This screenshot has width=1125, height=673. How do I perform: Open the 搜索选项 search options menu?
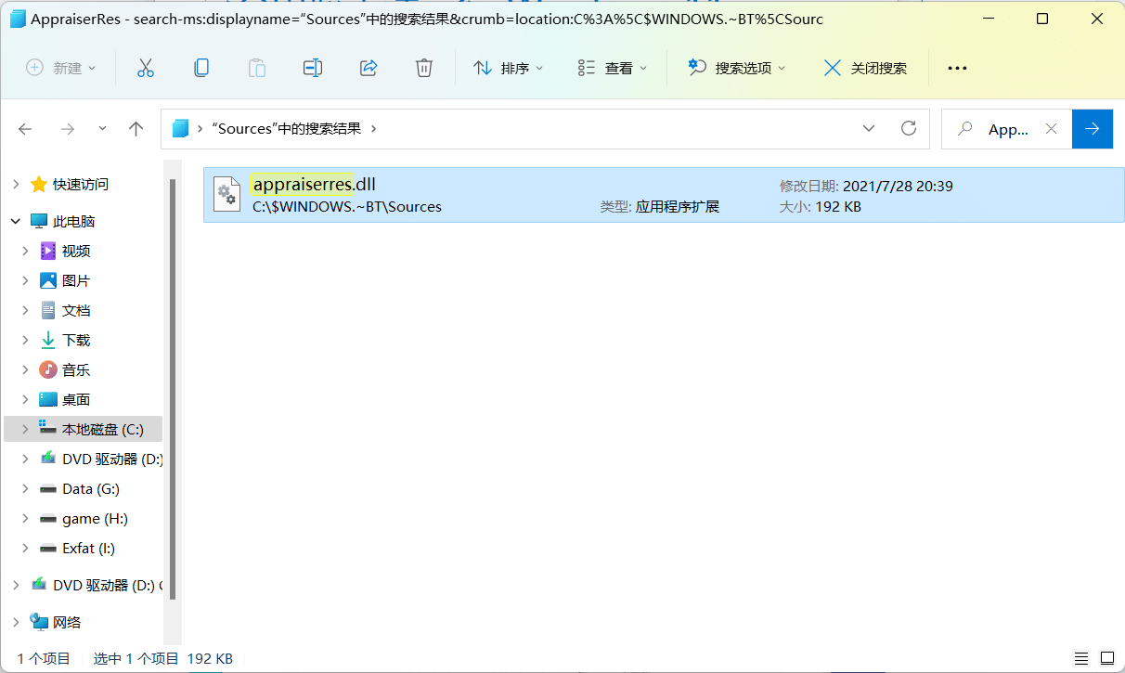tap(737, 68)
